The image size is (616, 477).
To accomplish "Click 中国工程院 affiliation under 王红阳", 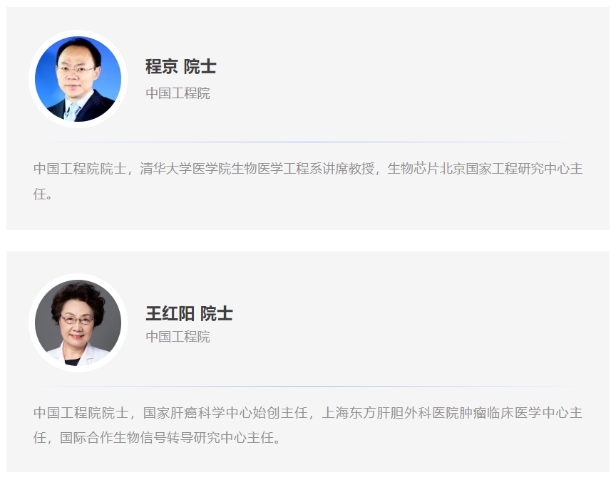I will click(178, 337).
